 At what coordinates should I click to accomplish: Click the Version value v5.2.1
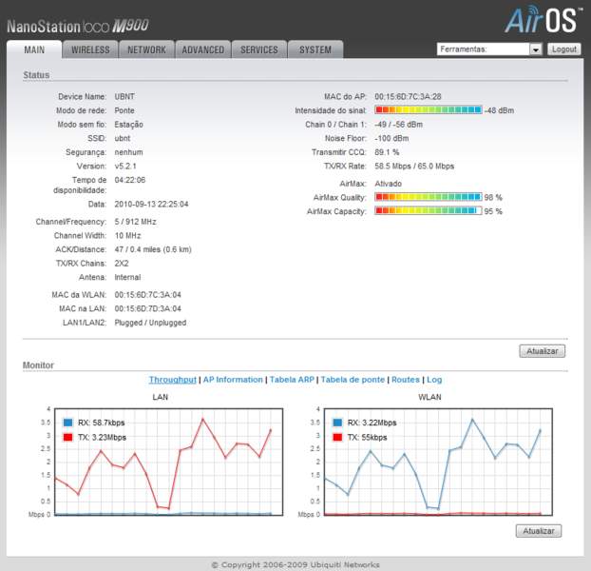click(125, 166)
